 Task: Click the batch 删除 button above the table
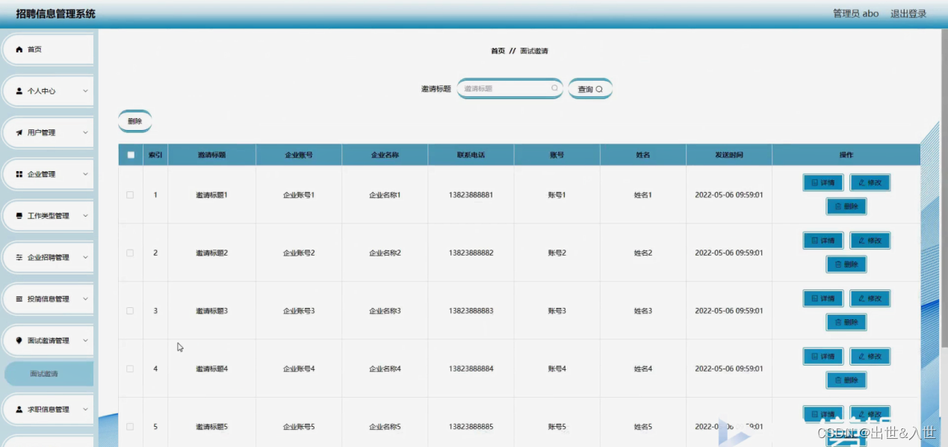coord(134,121)
